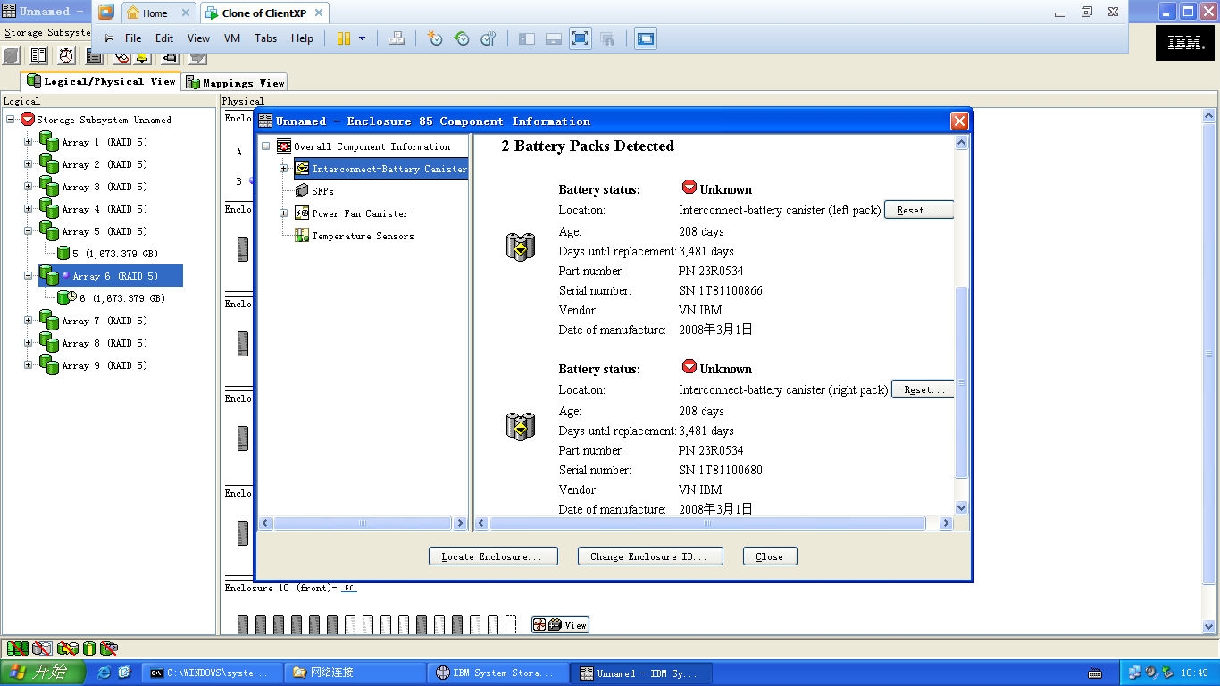Open the Windows Start button
The height and width of the screenshot is (686, 1220).
point(43,673)
